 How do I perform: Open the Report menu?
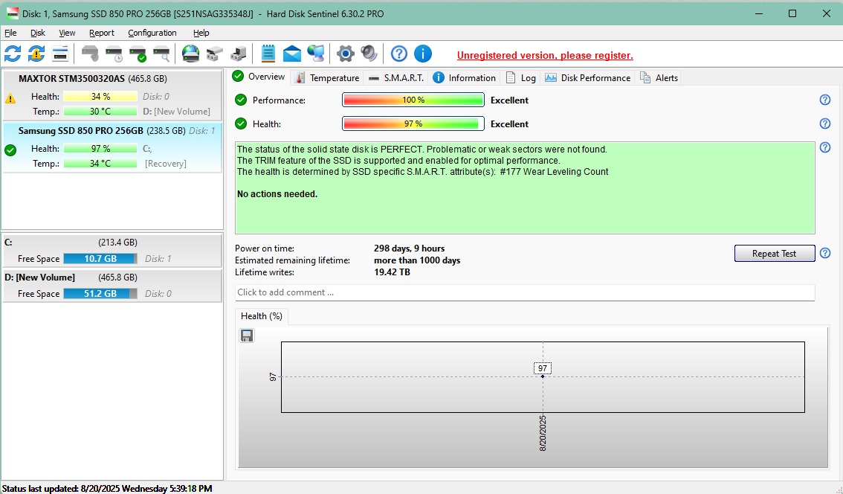[102, 33]
